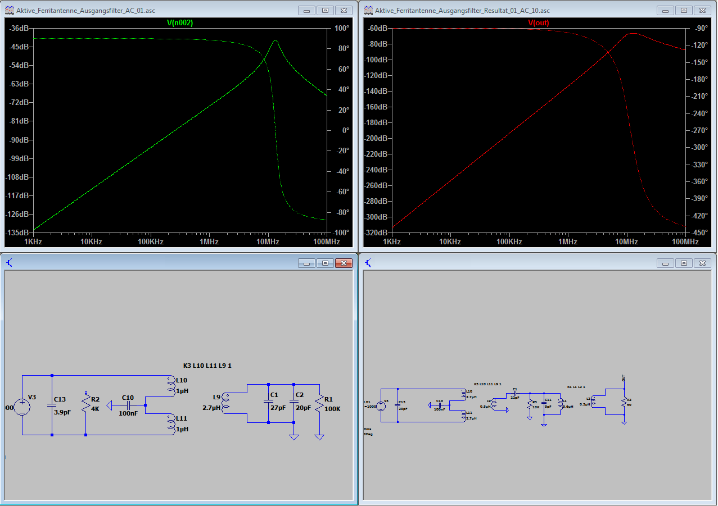The width and height of the screenshot is (718, 506).
Task: Click the 1MHz frequency label in right plot
Action: coord(568,242)
